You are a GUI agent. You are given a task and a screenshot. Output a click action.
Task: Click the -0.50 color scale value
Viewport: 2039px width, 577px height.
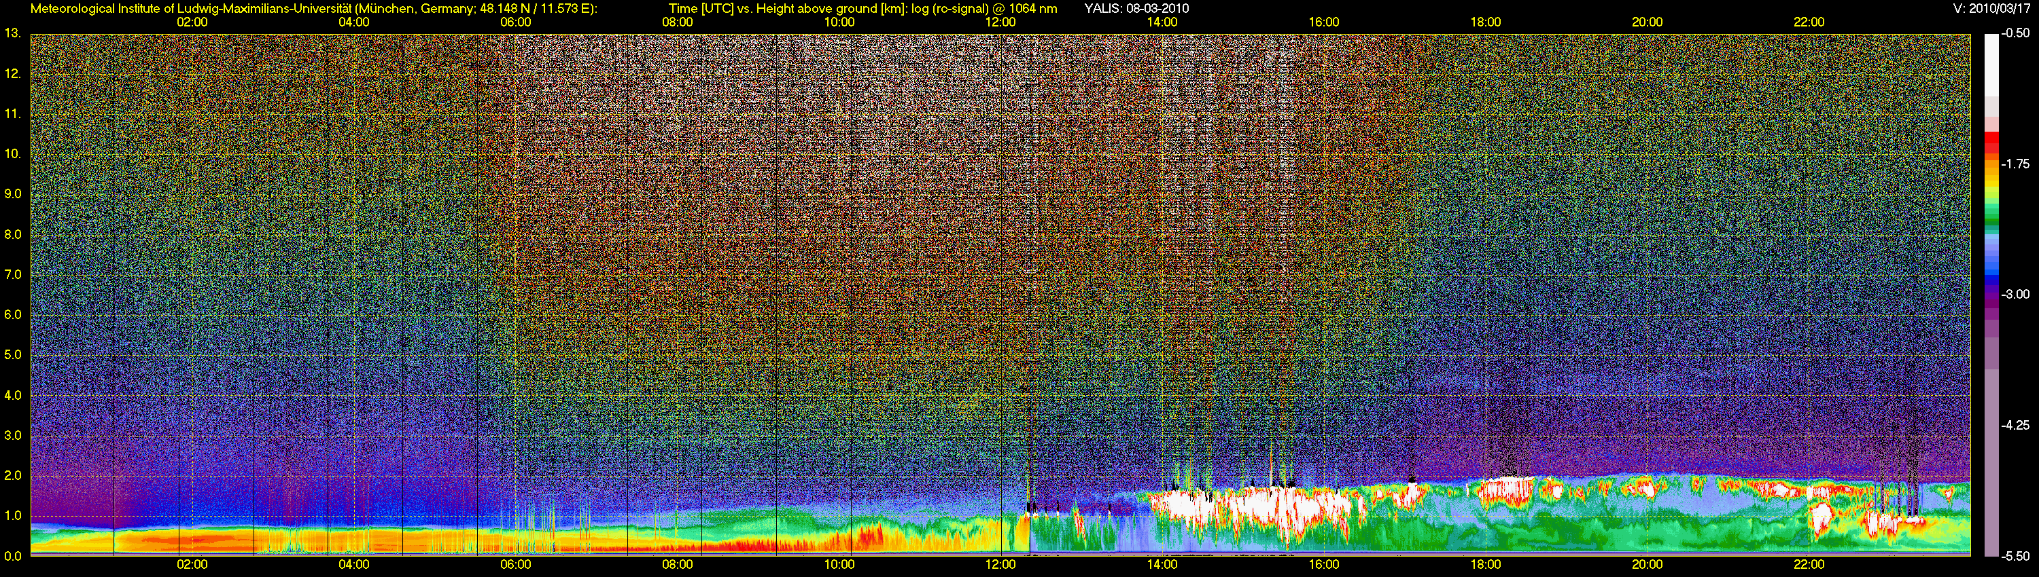pos(2015,34)
